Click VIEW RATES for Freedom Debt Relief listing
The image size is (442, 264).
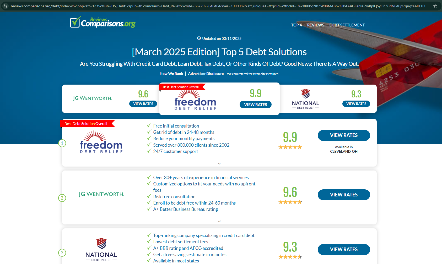coord(344,135)
